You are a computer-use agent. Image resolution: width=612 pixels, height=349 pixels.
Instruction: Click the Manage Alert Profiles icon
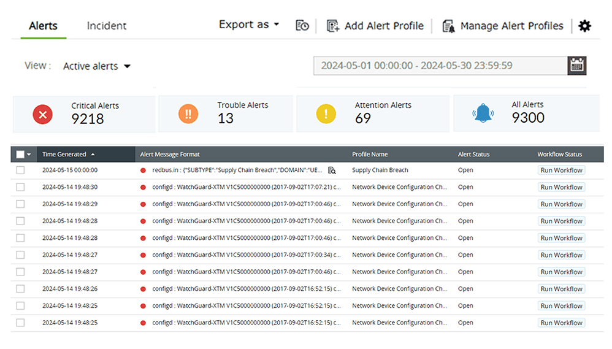[448, 26]
